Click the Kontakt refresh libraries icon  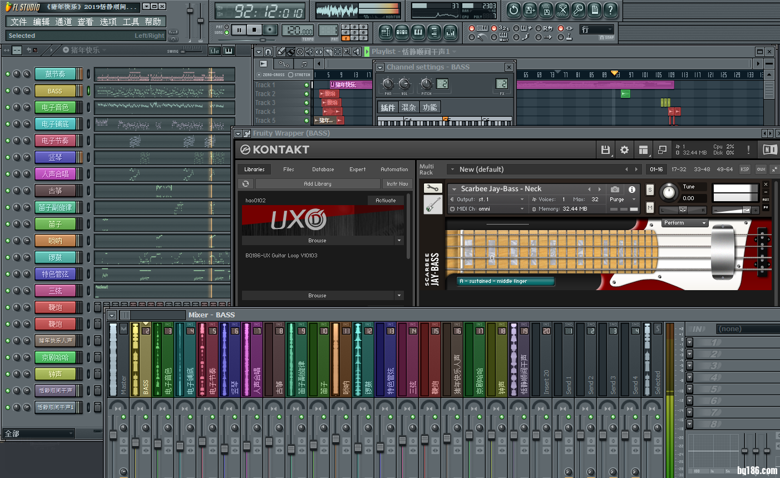[246, 183]
